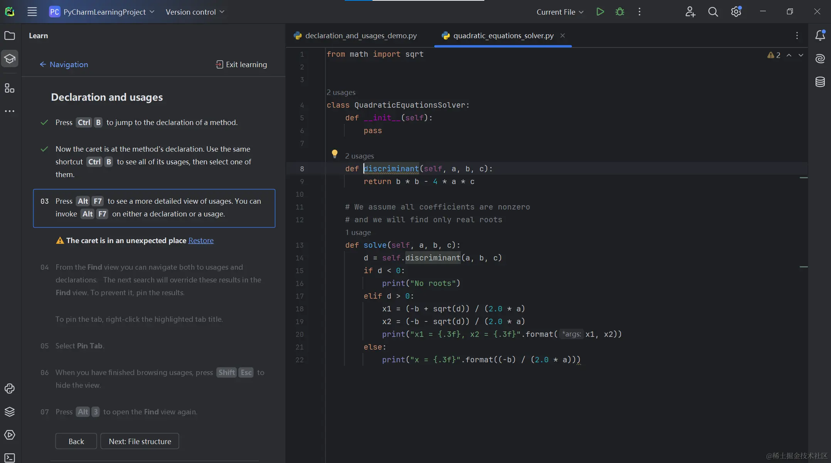
Task: Open Code With Me add-user icon
Action: click(x=690, y=12)
